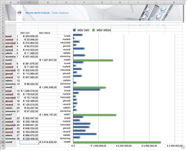Select cell with value € 333.659,00

29,36
